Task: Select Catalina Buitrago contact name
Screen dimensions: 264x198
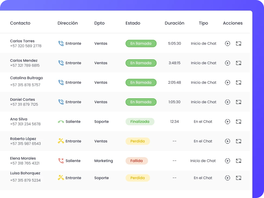Action: coord(26,78)
